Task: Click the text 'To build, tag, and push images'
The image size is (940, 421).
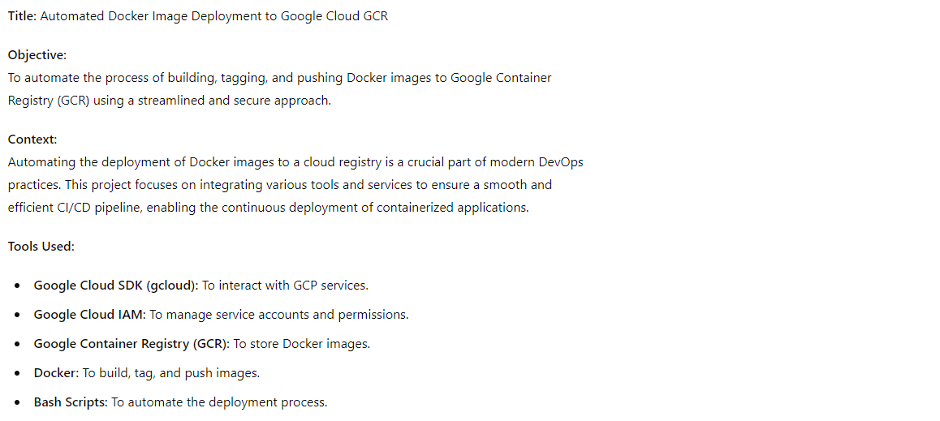Action: click(170, 373)
